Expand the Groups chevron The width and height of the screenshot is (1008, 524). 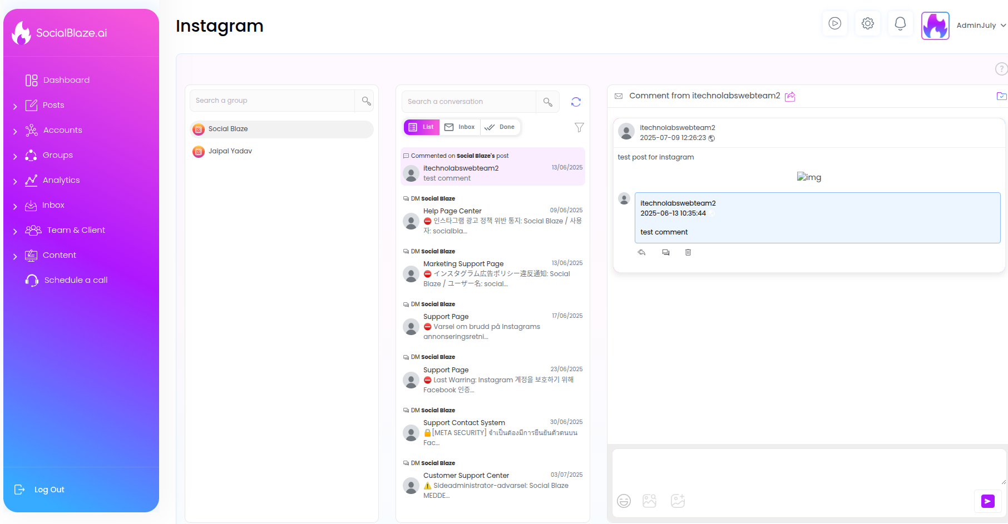15,156
